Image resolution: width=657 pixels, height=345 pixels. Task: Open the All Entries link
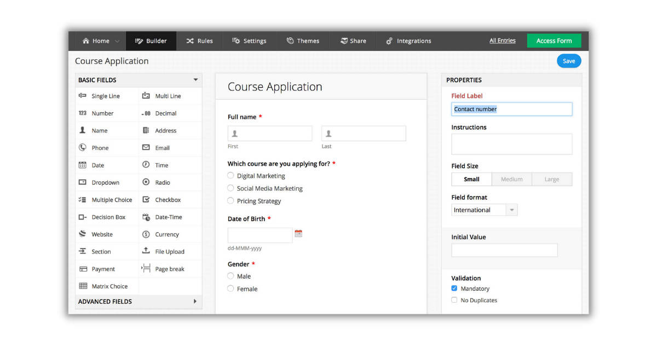(502, 41)
